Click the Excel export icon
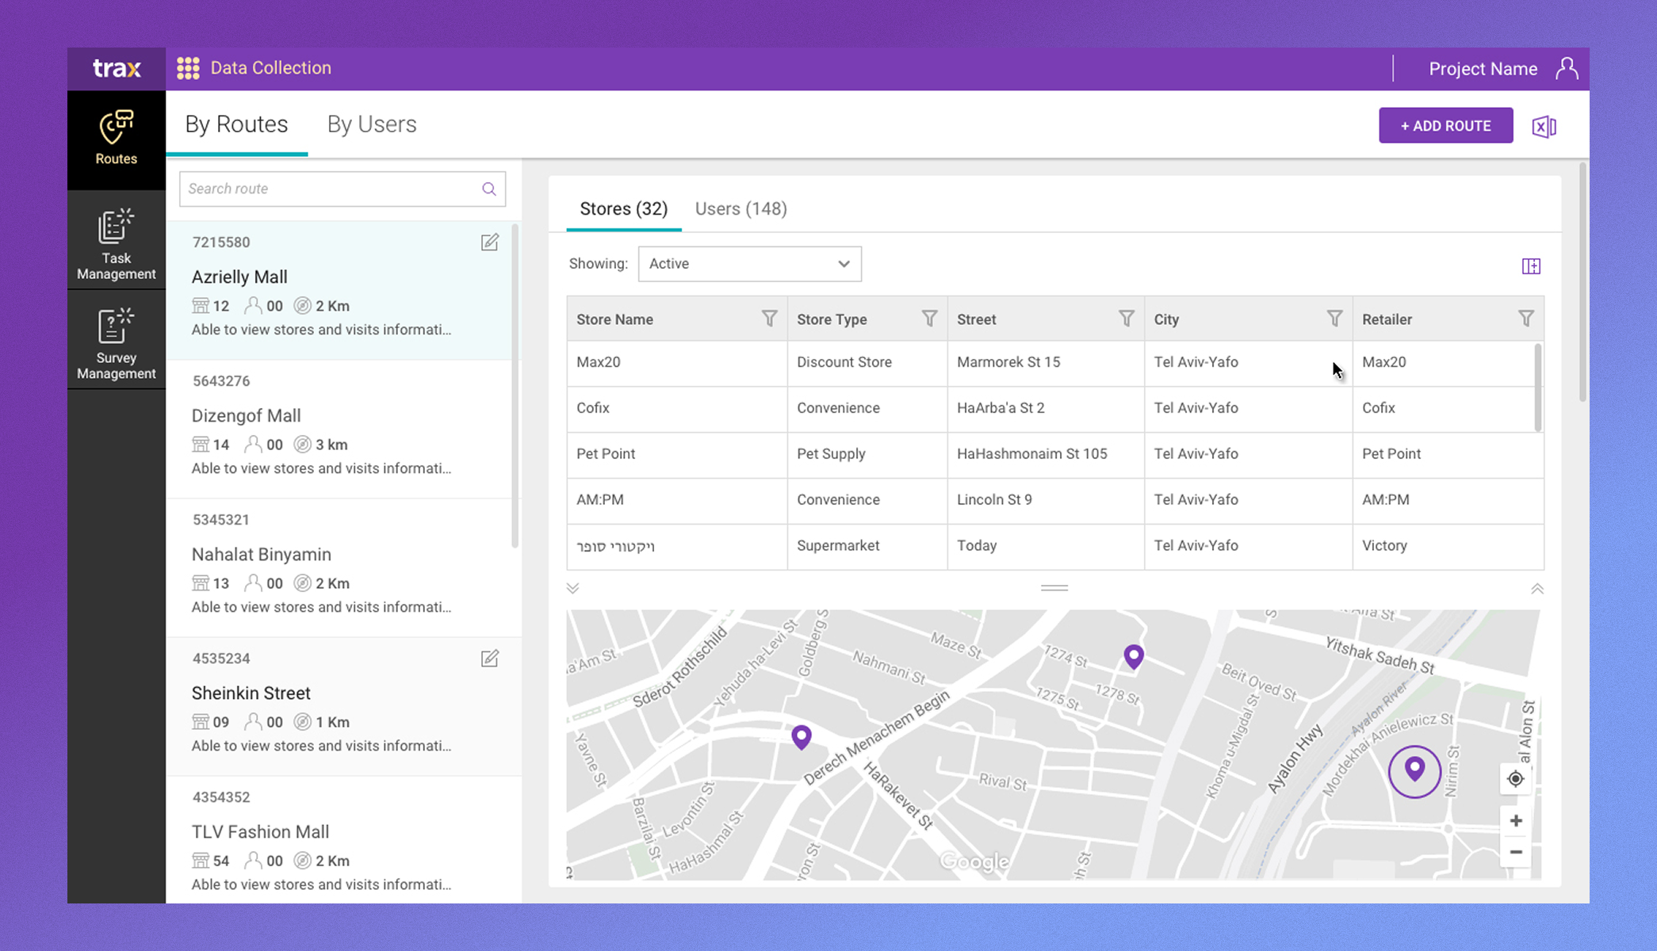This screenshot has width=1657, height=951. [x=1544, y=127]
